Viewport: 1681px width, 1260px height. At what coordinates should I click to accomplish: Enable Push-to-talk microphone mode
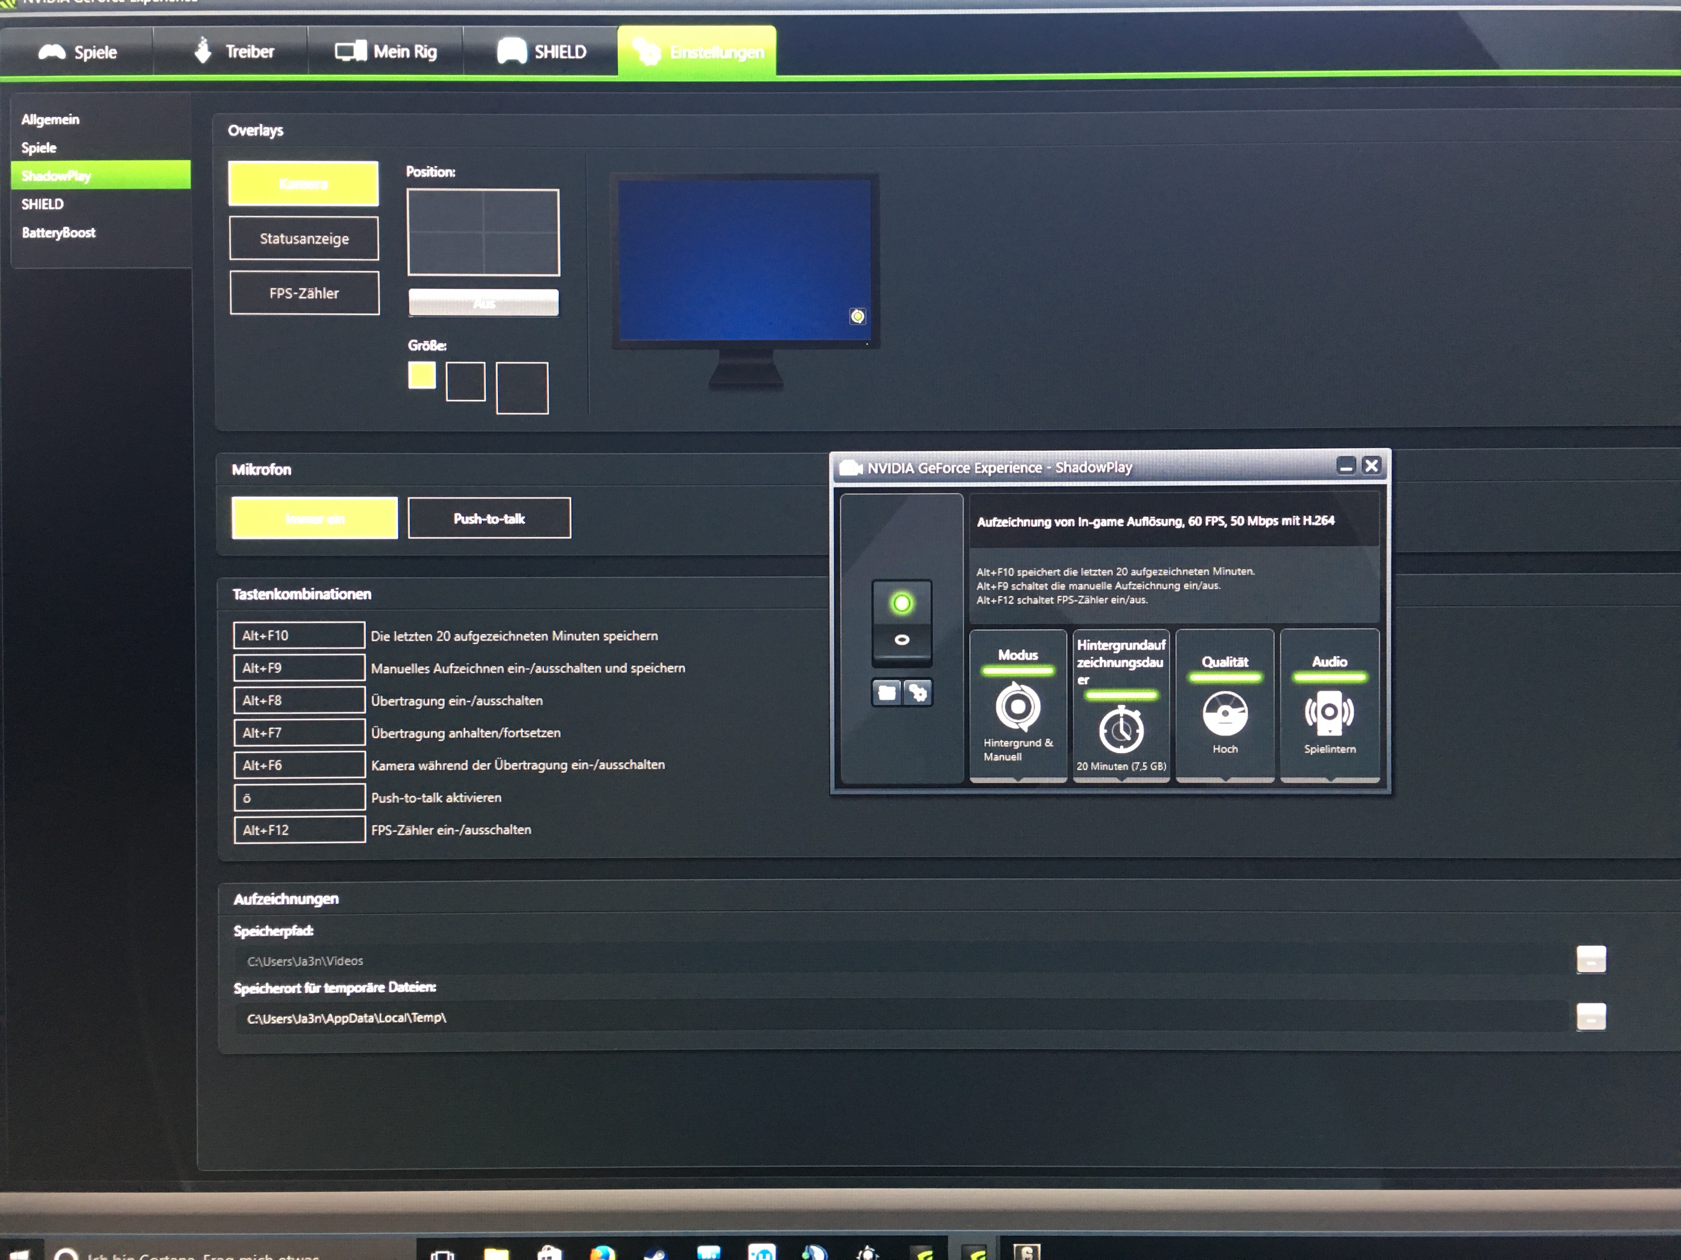489,518
